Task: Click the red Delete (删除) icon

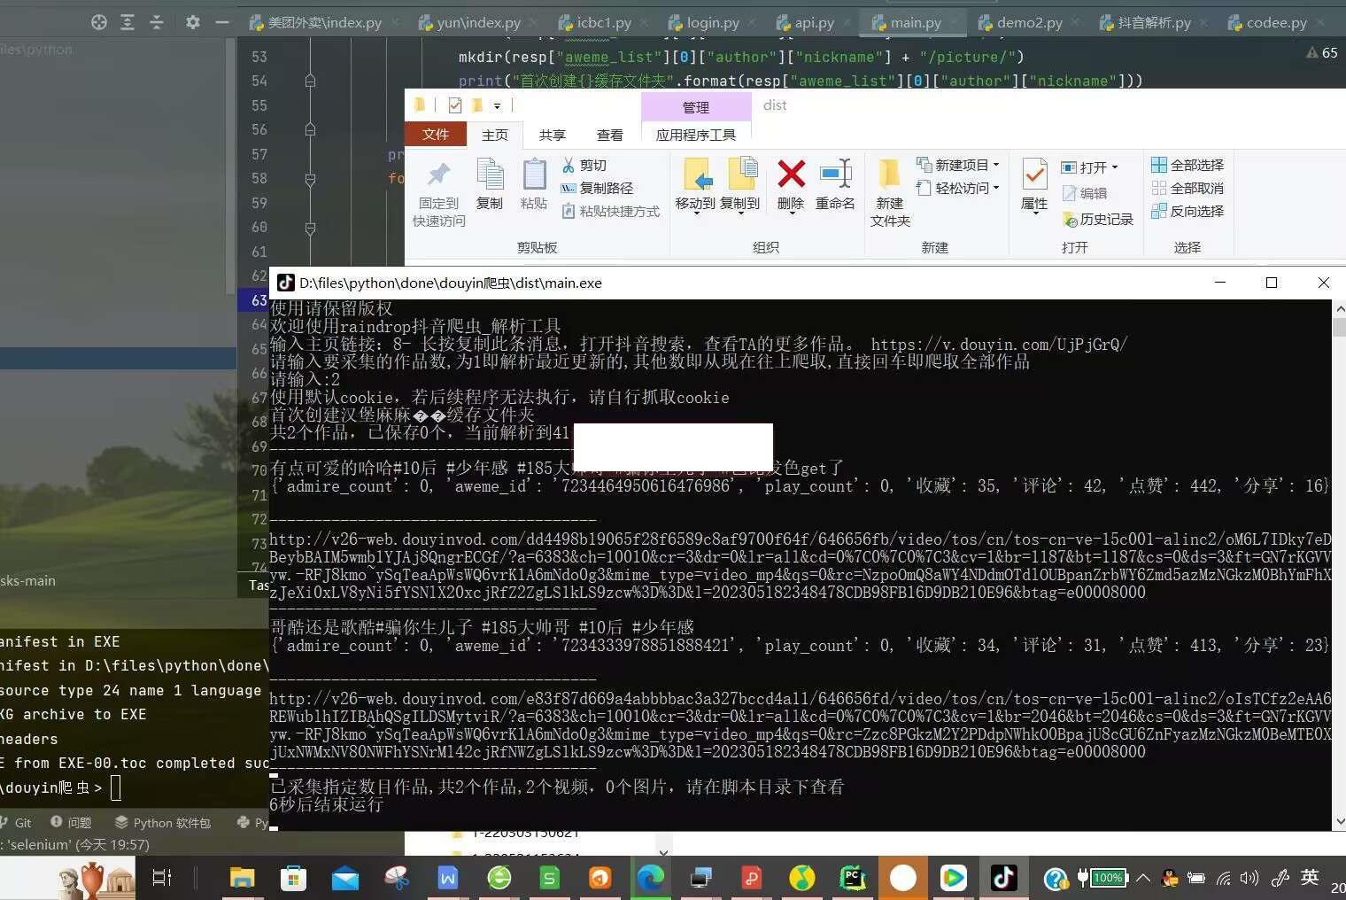Action: [x=791, y=175]
